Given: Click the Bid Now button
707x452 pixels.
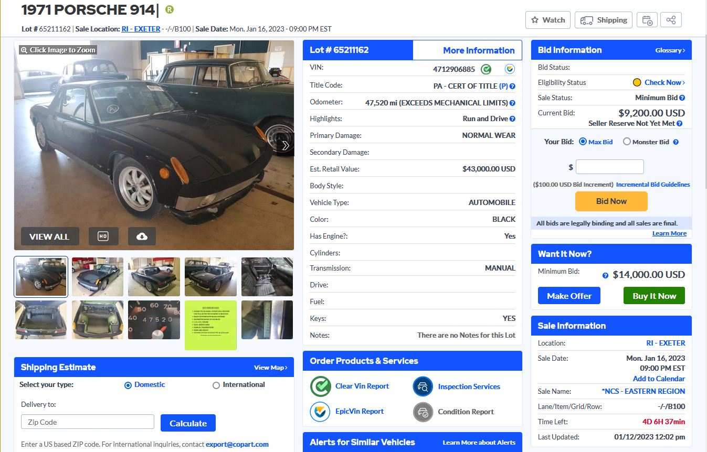Looking at the screenshot, I should click(x=611, y=201).
